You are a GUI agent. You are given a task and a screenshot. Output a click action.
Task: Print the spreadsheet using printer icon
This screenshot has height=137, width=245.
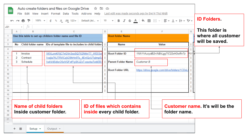[x=23, y=21]
